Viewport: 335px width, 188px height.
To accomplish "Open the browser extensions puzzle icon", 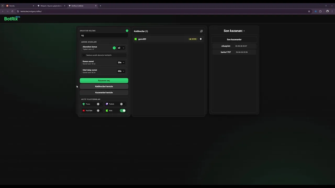I will (x=320, y=11).
